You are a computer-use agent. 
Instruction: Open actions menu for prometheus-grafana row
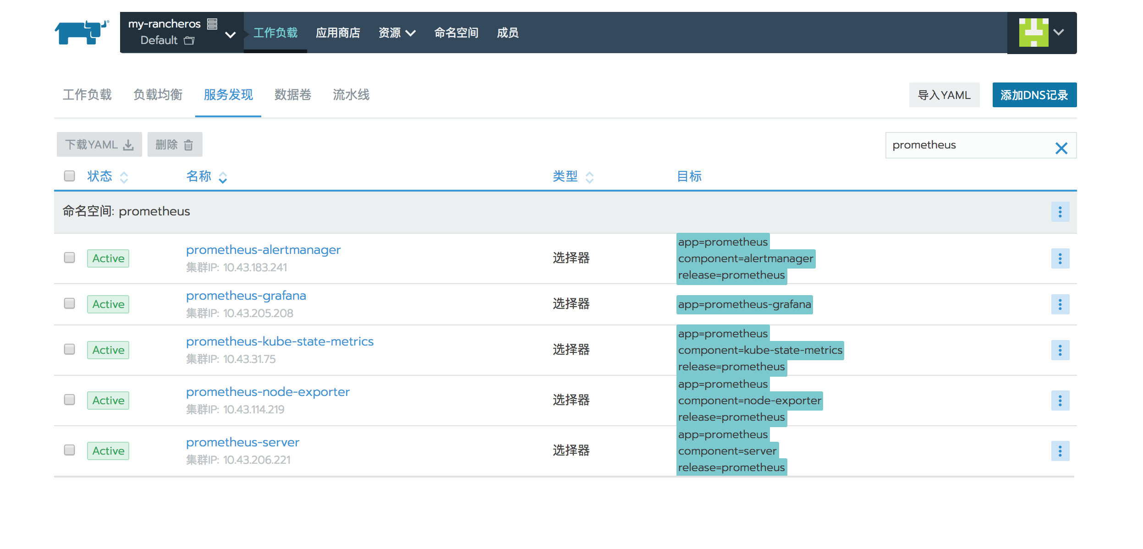1060,304
